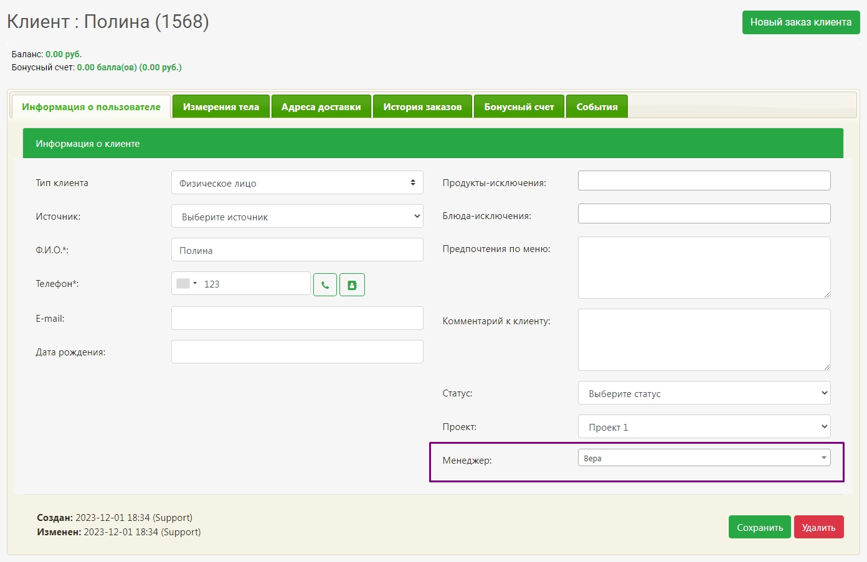Open the События tab
This screenshot has width=867, height=562.
tap(597, 107)
